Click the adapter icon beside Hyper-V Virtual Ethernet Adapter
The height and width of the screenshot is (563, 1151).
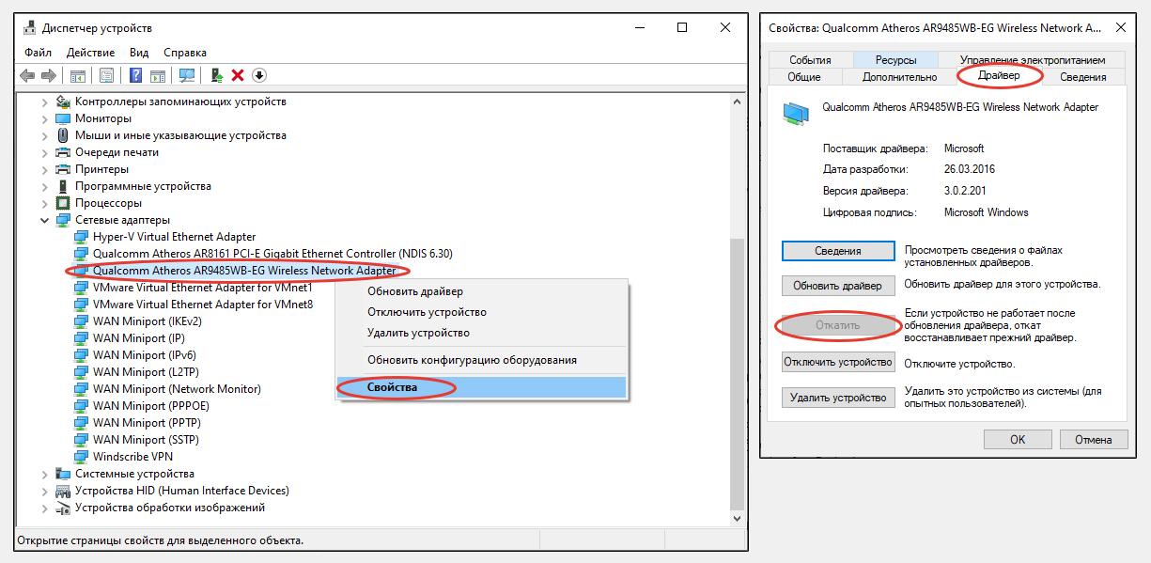(82, 237)
